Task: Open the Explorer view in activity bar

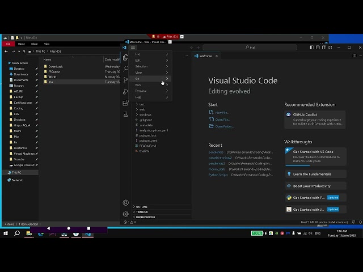Action: click(125, 57)
